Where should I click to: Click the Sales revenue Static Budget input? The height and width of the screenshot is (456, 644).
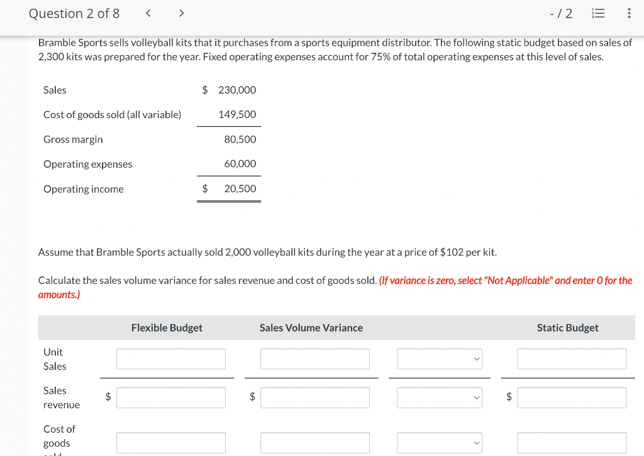(x=572, y=398)
